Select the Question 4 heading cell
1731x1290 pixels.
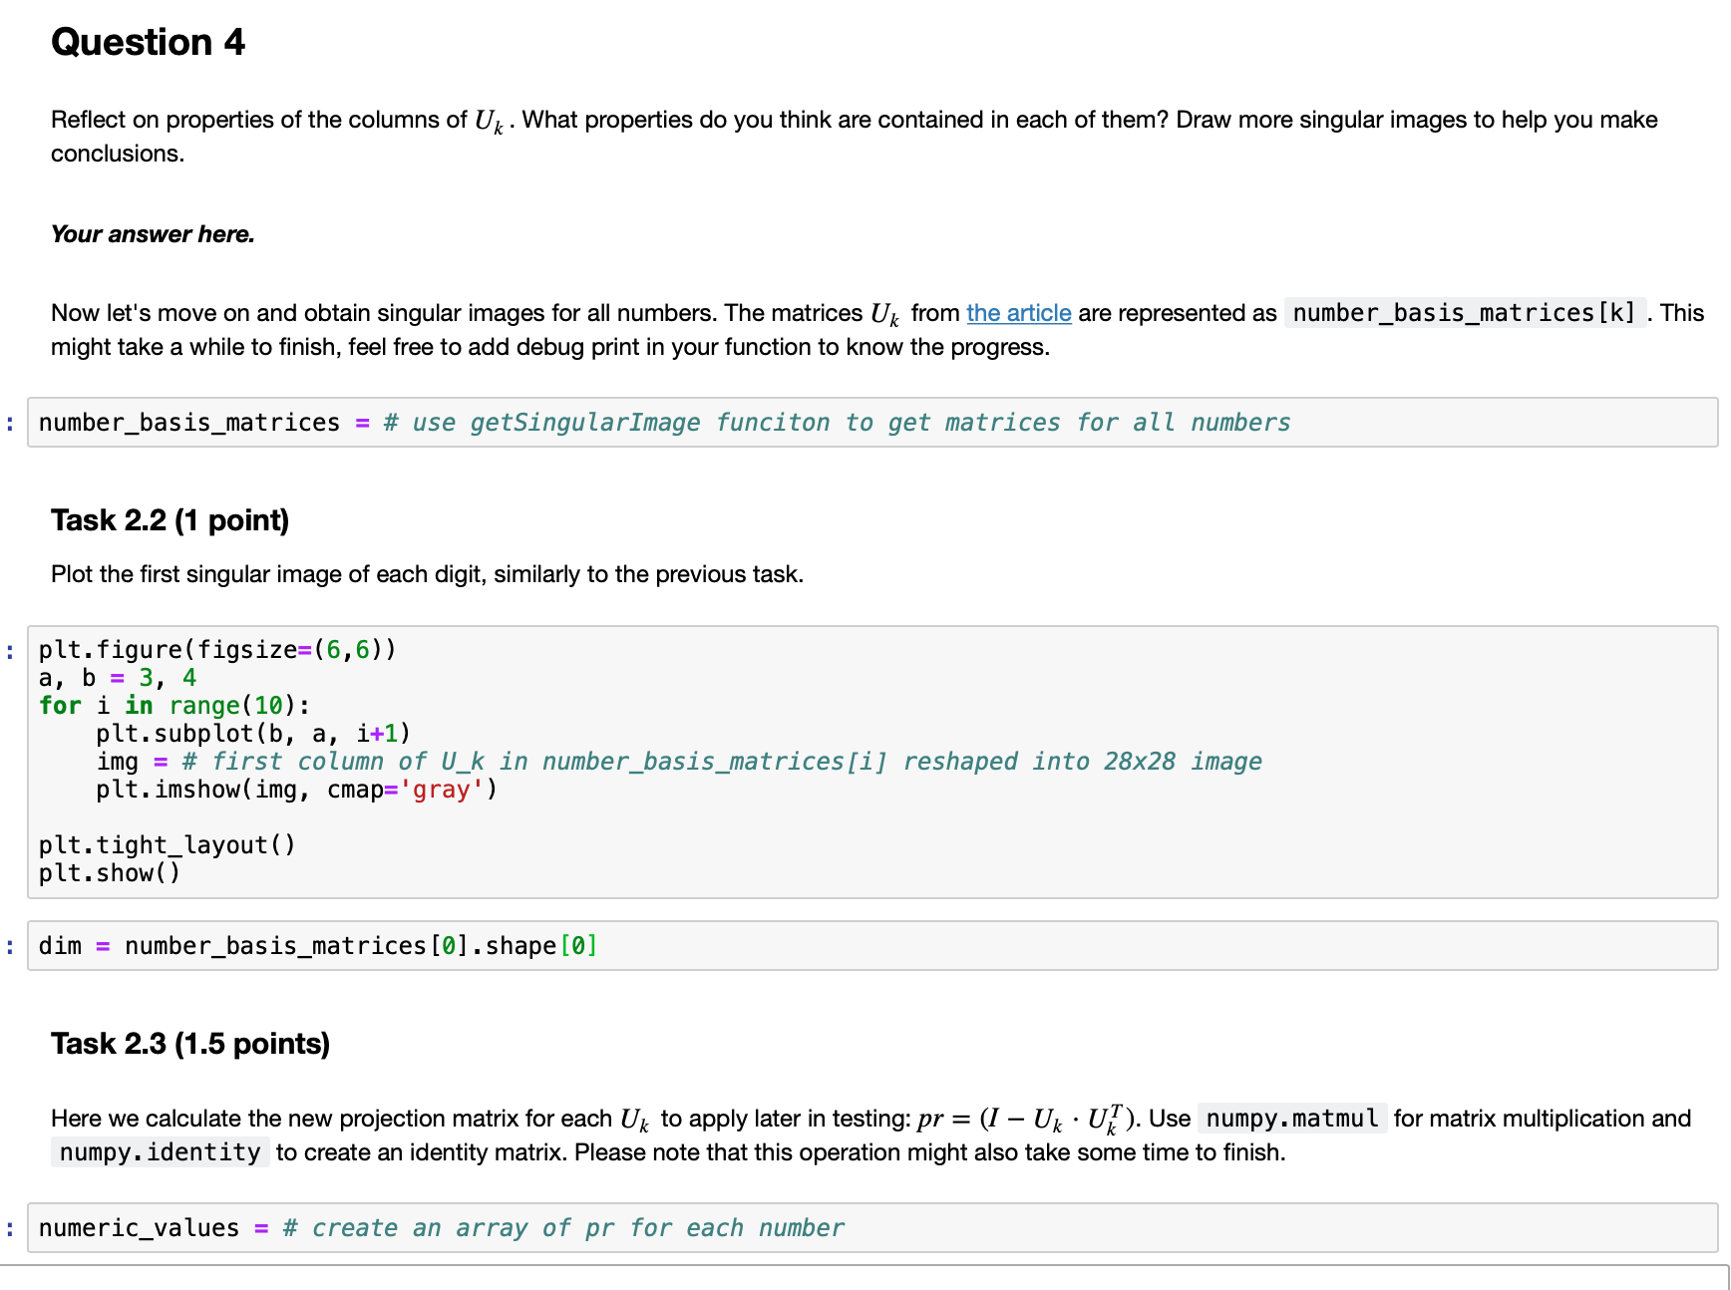click(148, 42)
